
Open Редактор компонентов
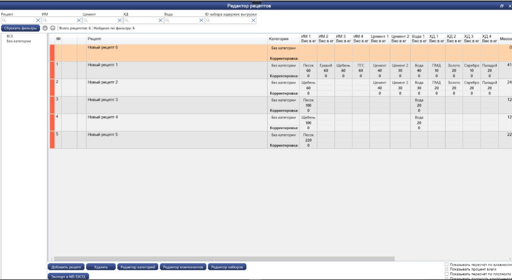[183, 267]
